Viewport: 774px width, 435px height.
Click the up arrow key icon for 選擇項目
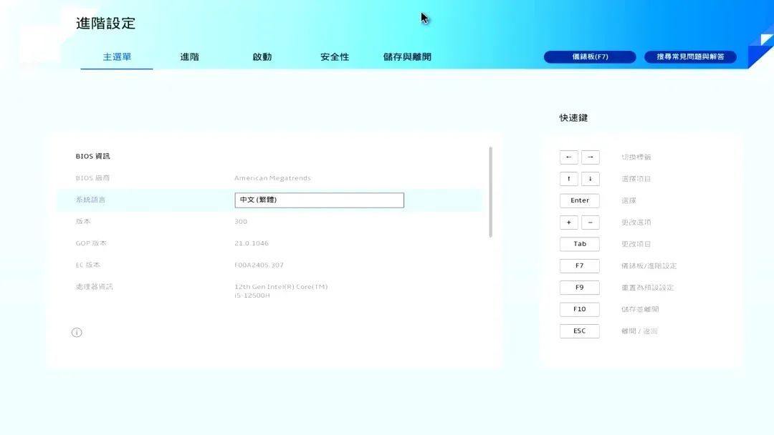tap(568, 178)
